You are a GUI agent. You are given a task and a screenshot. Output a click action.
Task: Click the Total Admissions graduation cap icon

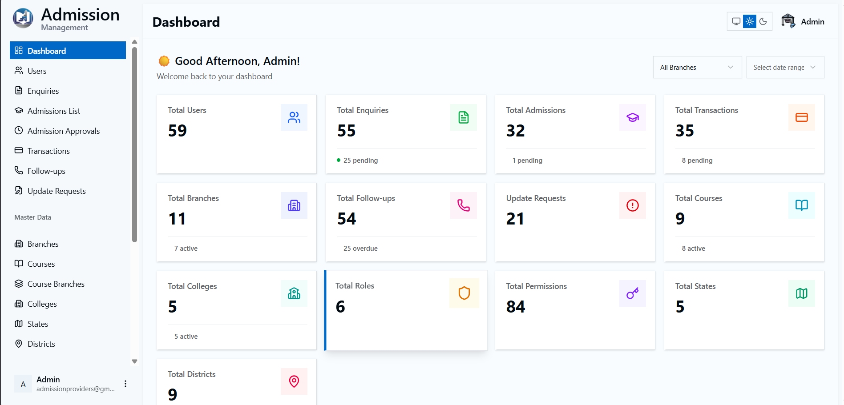(x=632, y=117)
